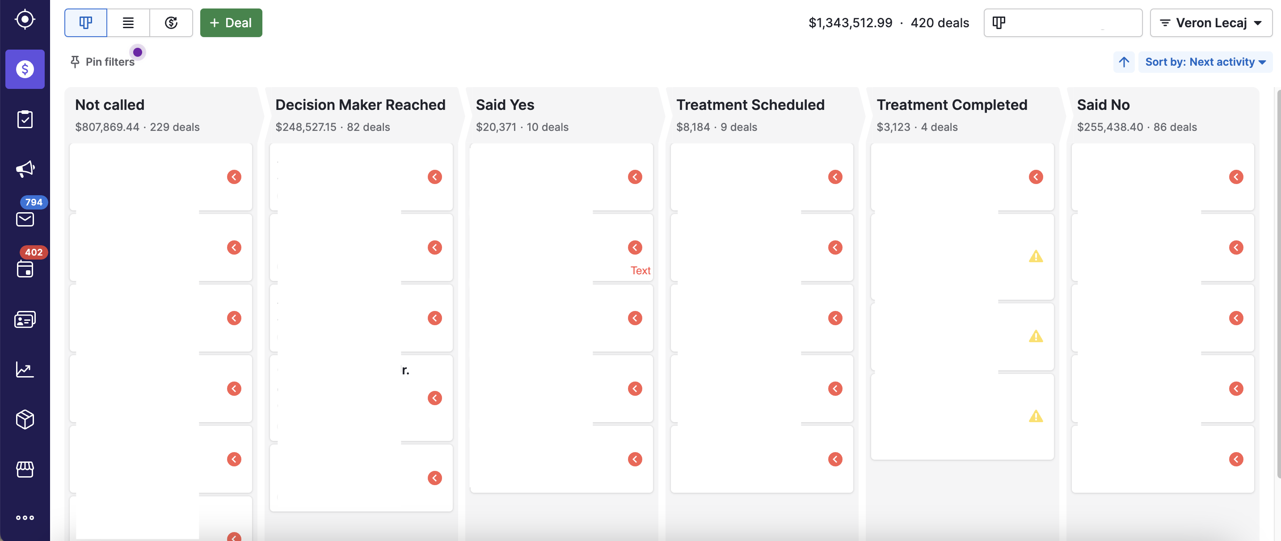The width and height of the screenshot is (1281, 541).
Task: Open Products box icon in sidebar
Action: pos(25,419)
